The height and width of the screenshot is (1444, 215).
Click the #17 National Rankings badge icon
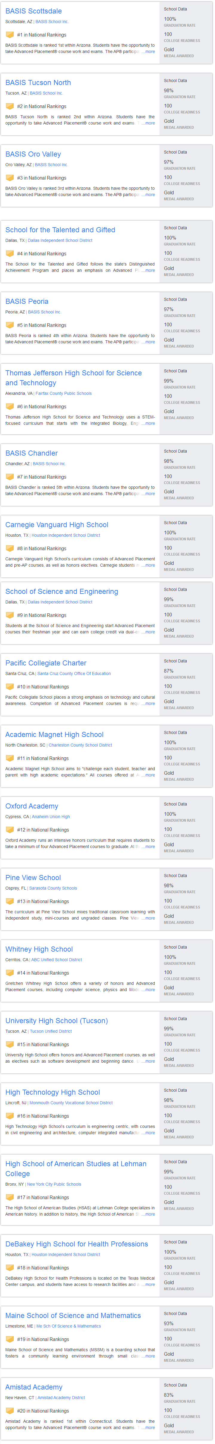click(x=10, y=1197)
